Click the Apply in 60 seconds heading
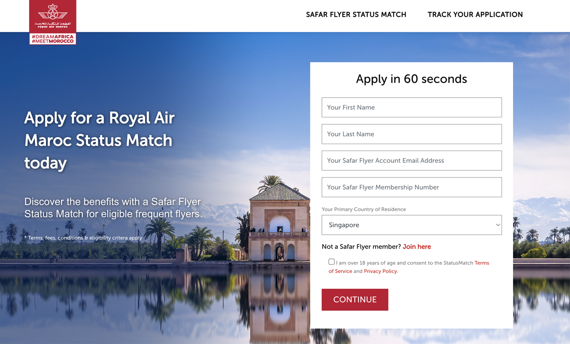 pyautogui.click(x=411, y=79)
